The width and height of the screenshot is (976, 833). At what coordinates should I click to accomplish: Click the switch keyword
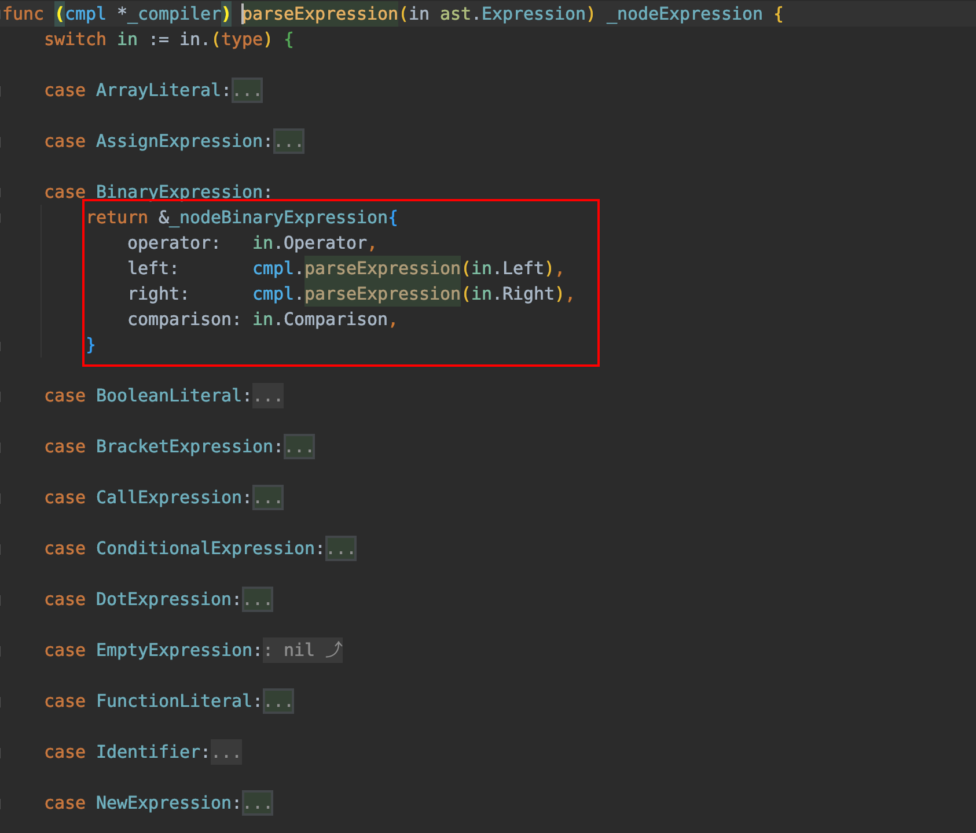(x=75, y=39)
